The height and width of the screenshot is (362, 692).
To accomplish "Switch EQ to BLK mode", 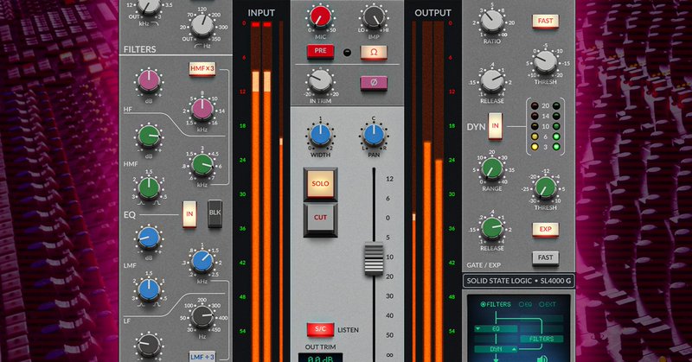I will [215, 213].
